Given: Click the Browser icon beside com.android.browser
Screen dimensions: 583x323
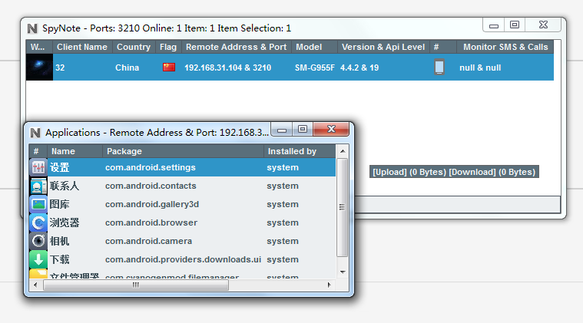Looking at the screenshot, I should 38,222.
